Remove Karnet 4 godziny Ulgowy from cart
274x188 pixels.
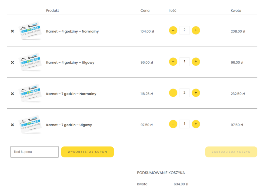(12, 62)
